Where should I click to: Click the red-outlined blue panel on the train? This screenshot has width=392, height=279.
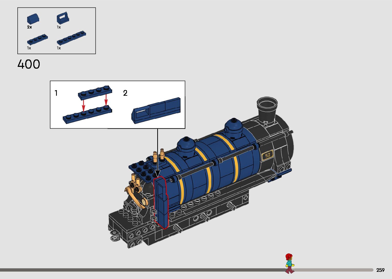[161, 202]
